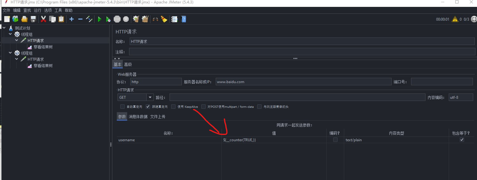
Task: Switch to the 消息体数据 tab
Action: pyautogui.click(x=138, y=117)
